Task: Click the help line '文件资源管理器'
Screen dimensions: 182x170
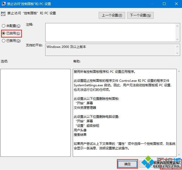Action: click(85, 108)
